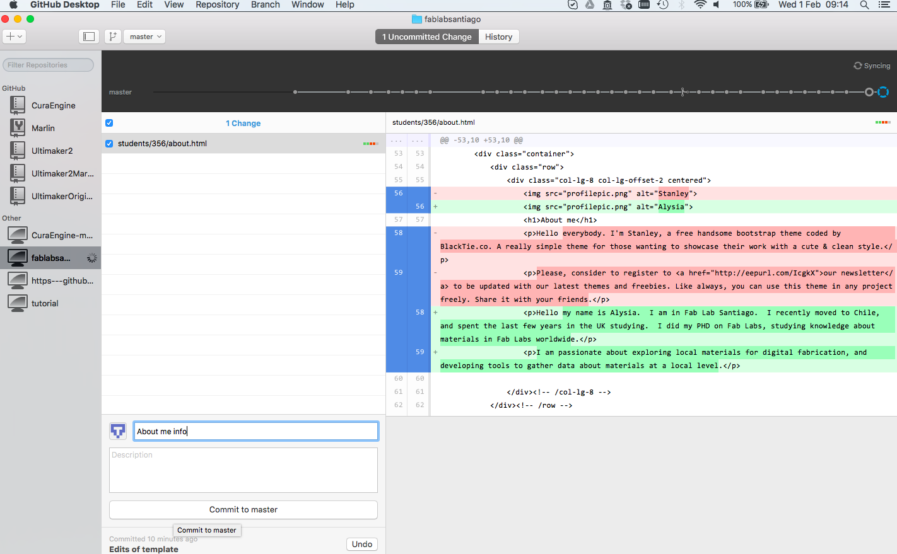Click the Google Drive icon in menu bar

[589, 4]
